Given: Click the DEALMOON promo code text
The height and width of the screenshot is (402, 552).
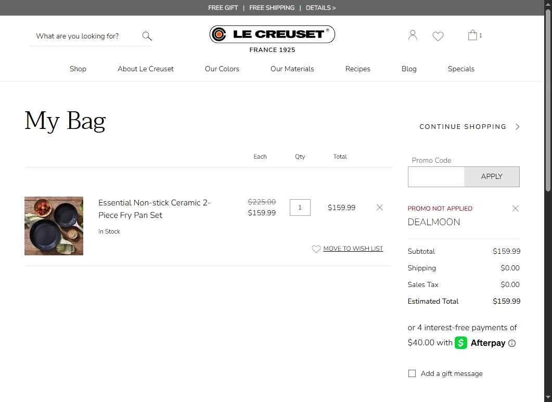Looking at the screenshot, I should 434,222.
